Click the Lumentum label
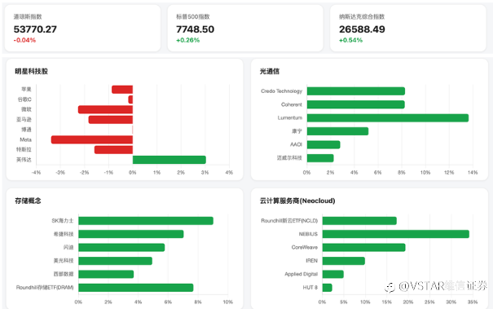This screenshot has height=309, width=493. tap(290, 117)
